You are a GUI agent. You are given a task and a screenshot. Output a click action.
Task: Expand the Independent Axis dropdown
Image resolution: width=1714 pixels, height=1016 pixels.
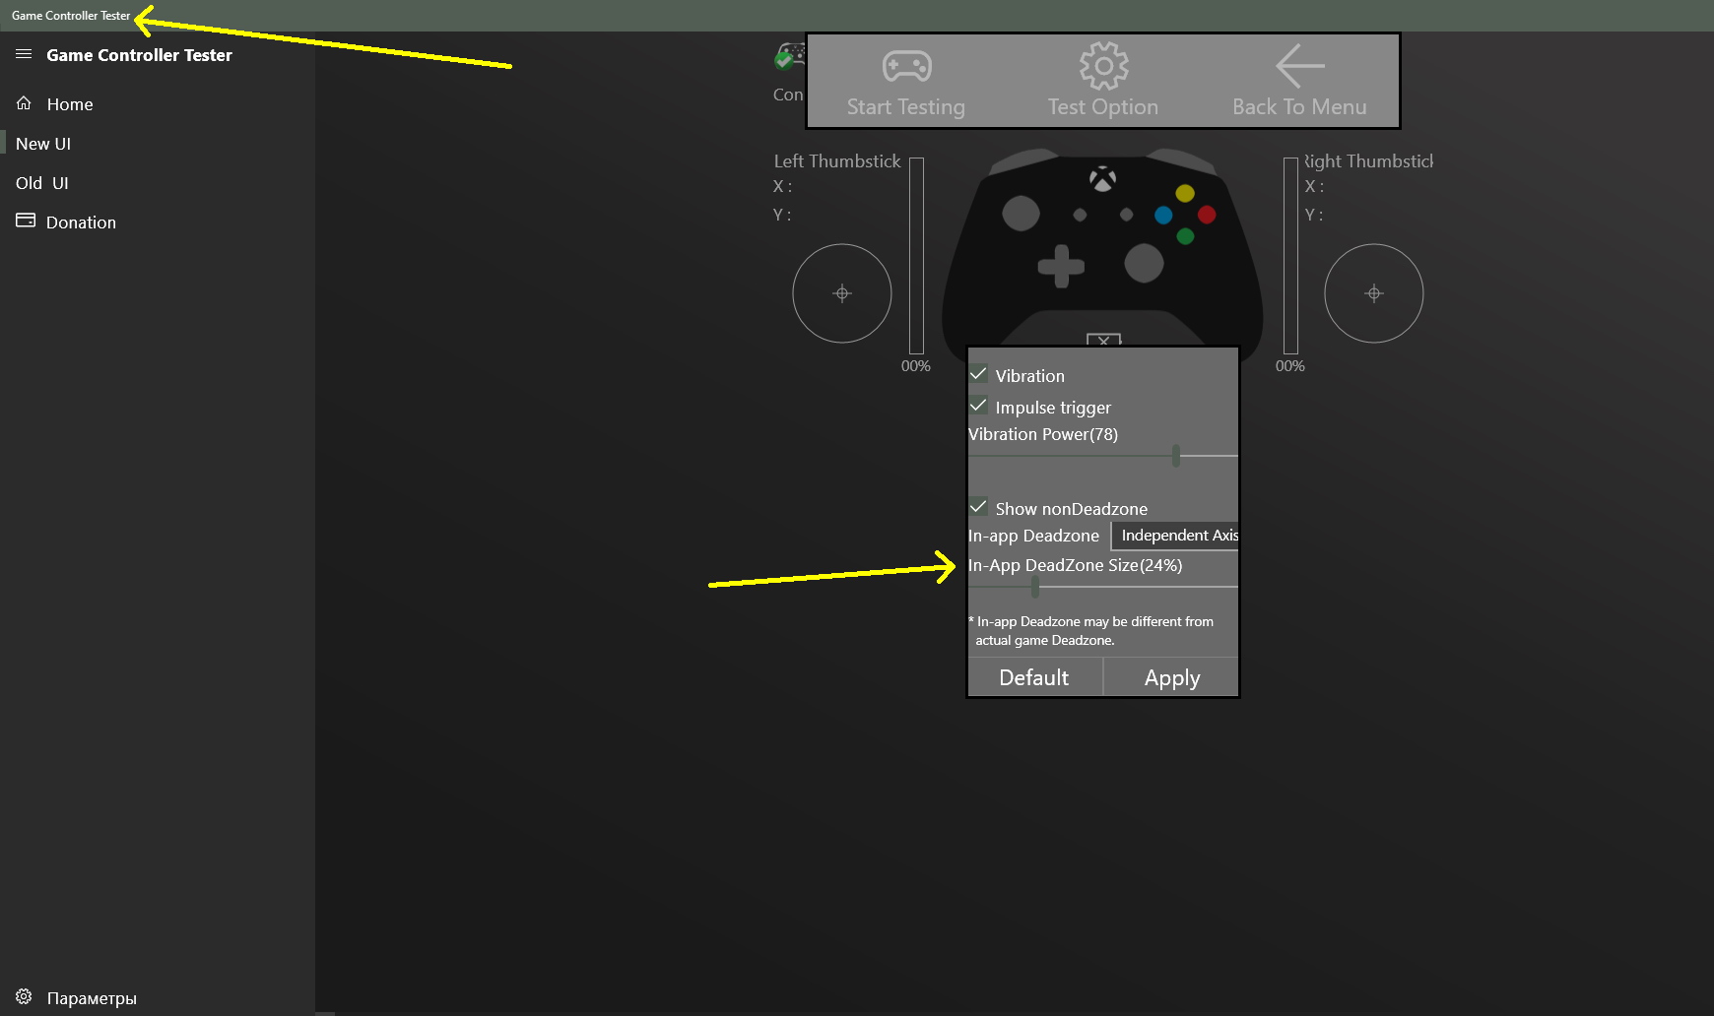[x=1178, y=536]
